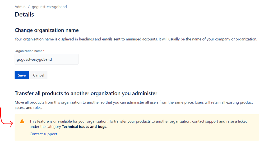The image size is (264, 144).
Task: Cancel the organization name change
Action: click(39, 75)
